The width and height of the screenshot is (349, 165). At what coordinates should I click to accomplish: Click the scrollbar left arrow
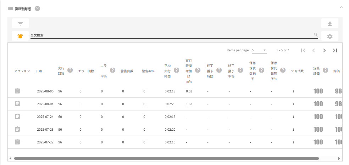[x=10, y=158]
